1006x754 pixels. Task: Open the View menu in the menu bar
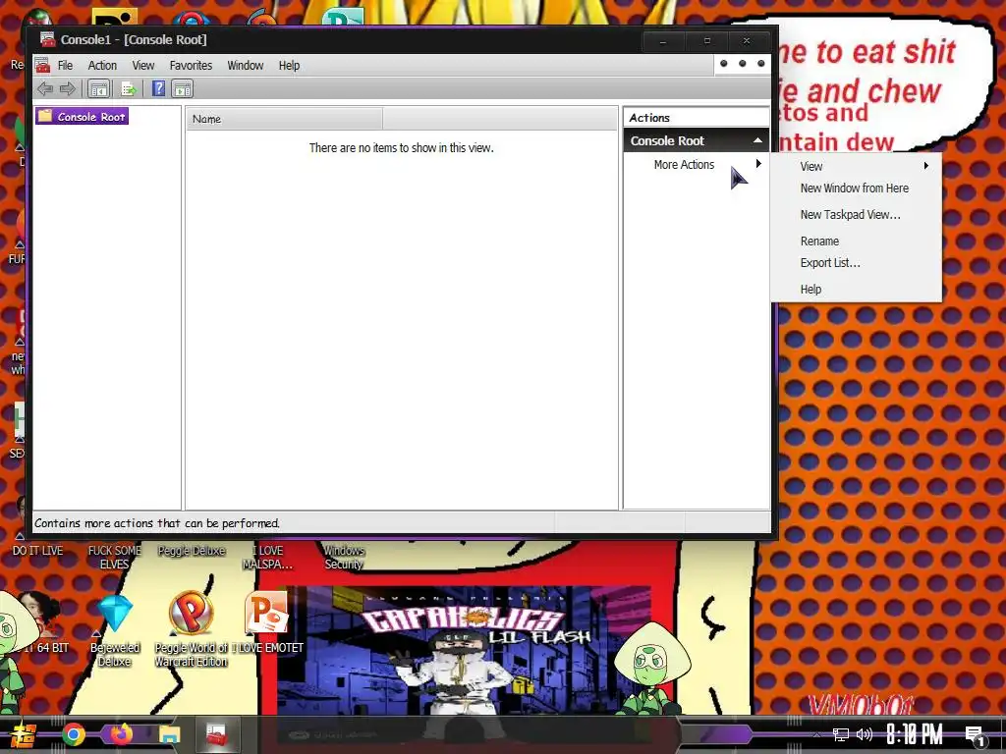point(143,66)
